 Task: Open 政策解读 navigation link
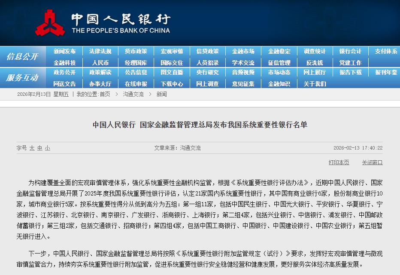point(100,73)
